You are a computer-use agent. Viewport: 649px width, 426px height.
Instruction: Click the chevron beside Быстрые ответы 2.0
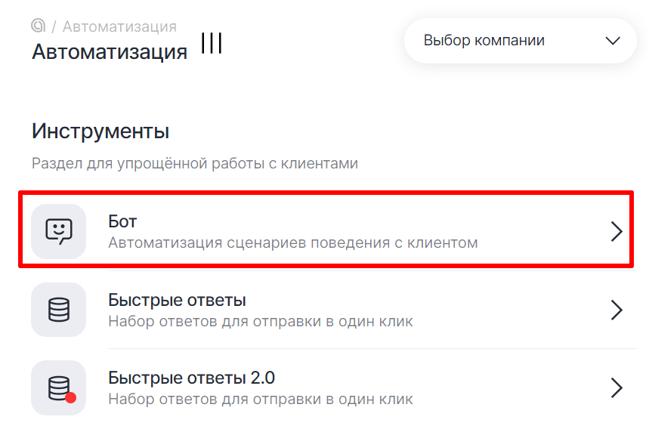point(617,388)
